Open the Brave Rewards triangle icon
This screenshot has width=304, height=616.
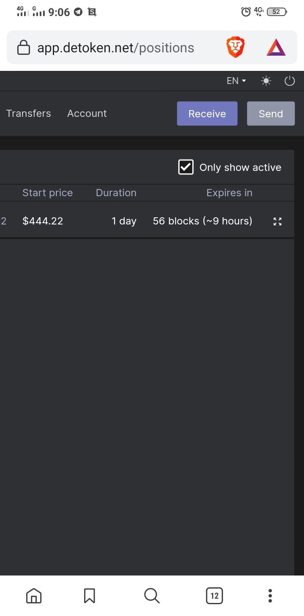pyautogui.click(x=276, y=47)
